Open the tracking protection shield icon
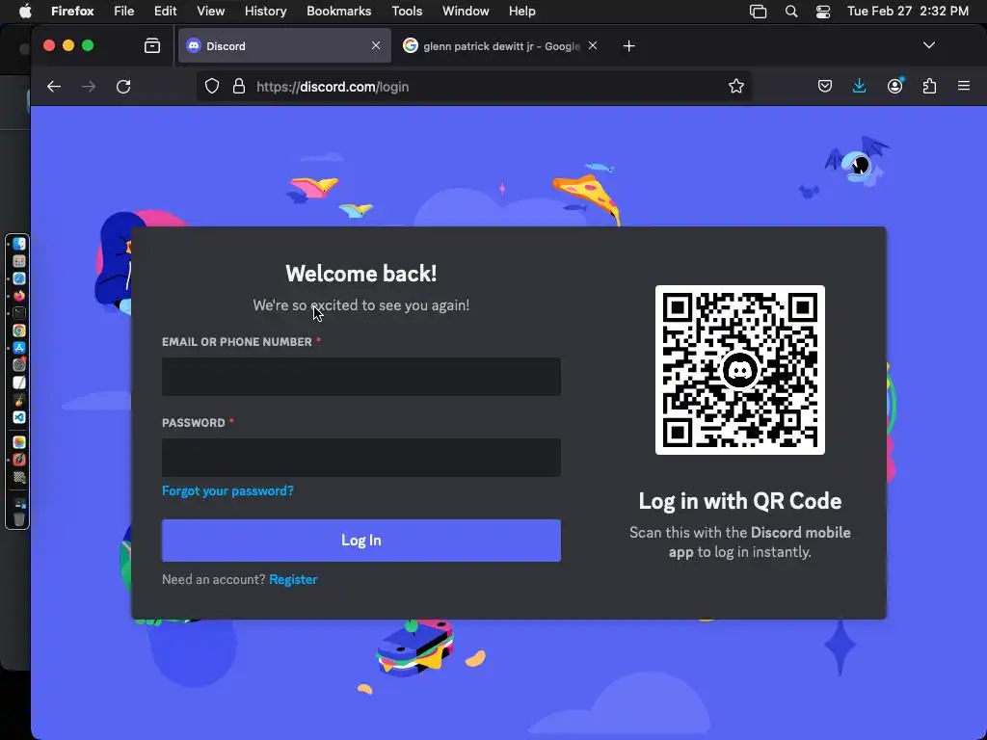Image resolution: width=987 pixels, height=740 pixels. point(212,86)
